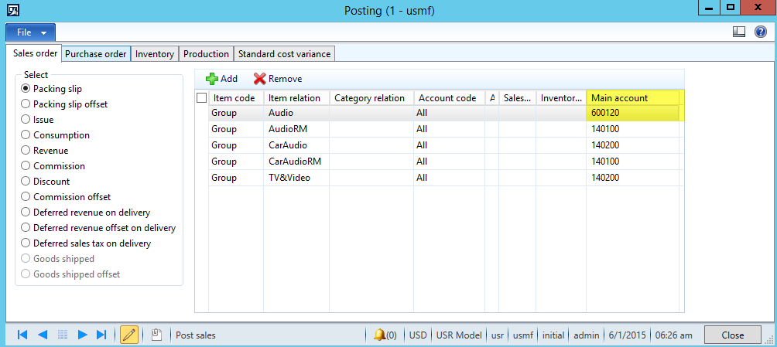
Task: Choose the Packing slip offset option
Action: tap(26, 104)
